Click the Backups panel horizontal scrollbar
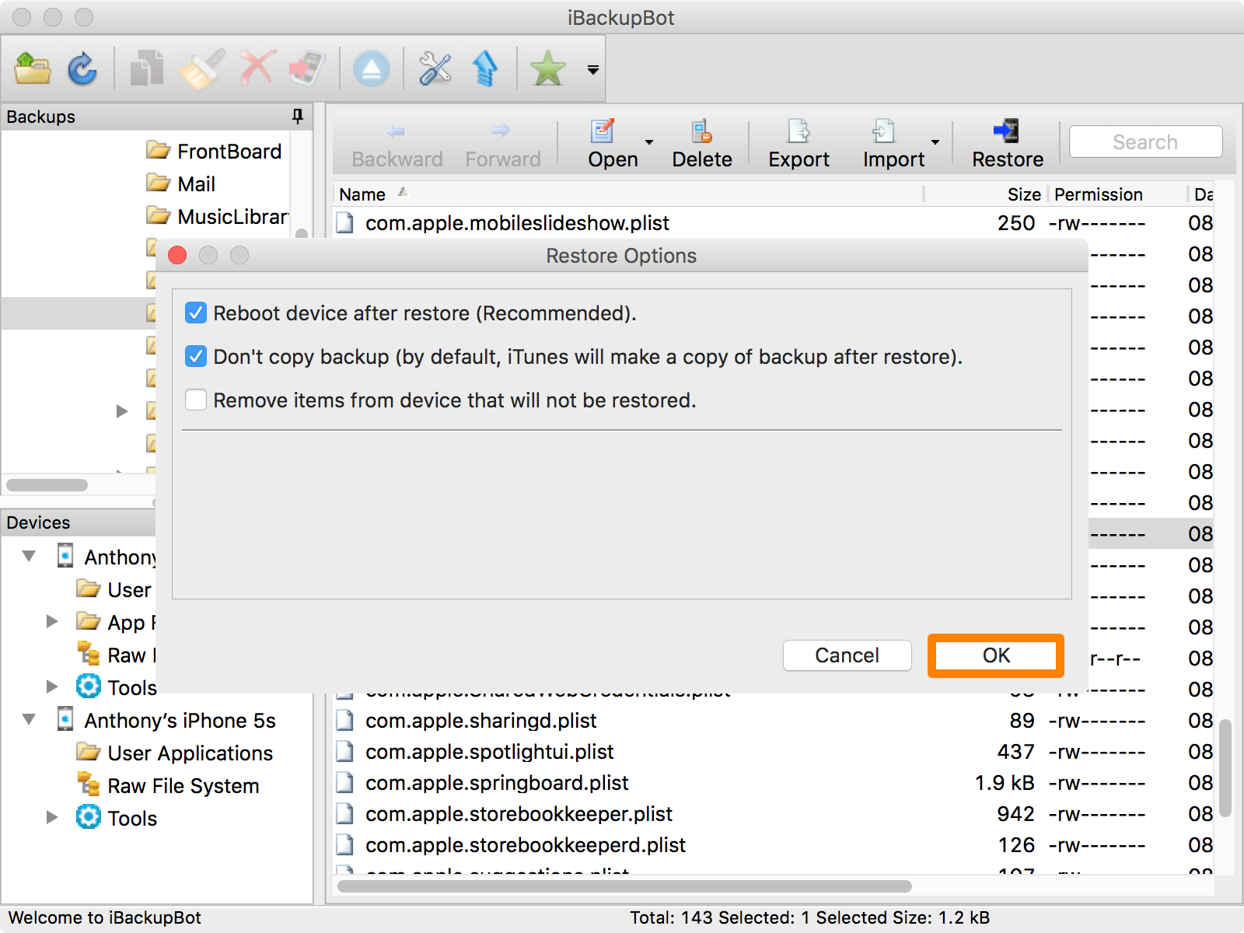Image resolution: width=1244 pixels, height=933 pixels. tap(47, 485)
